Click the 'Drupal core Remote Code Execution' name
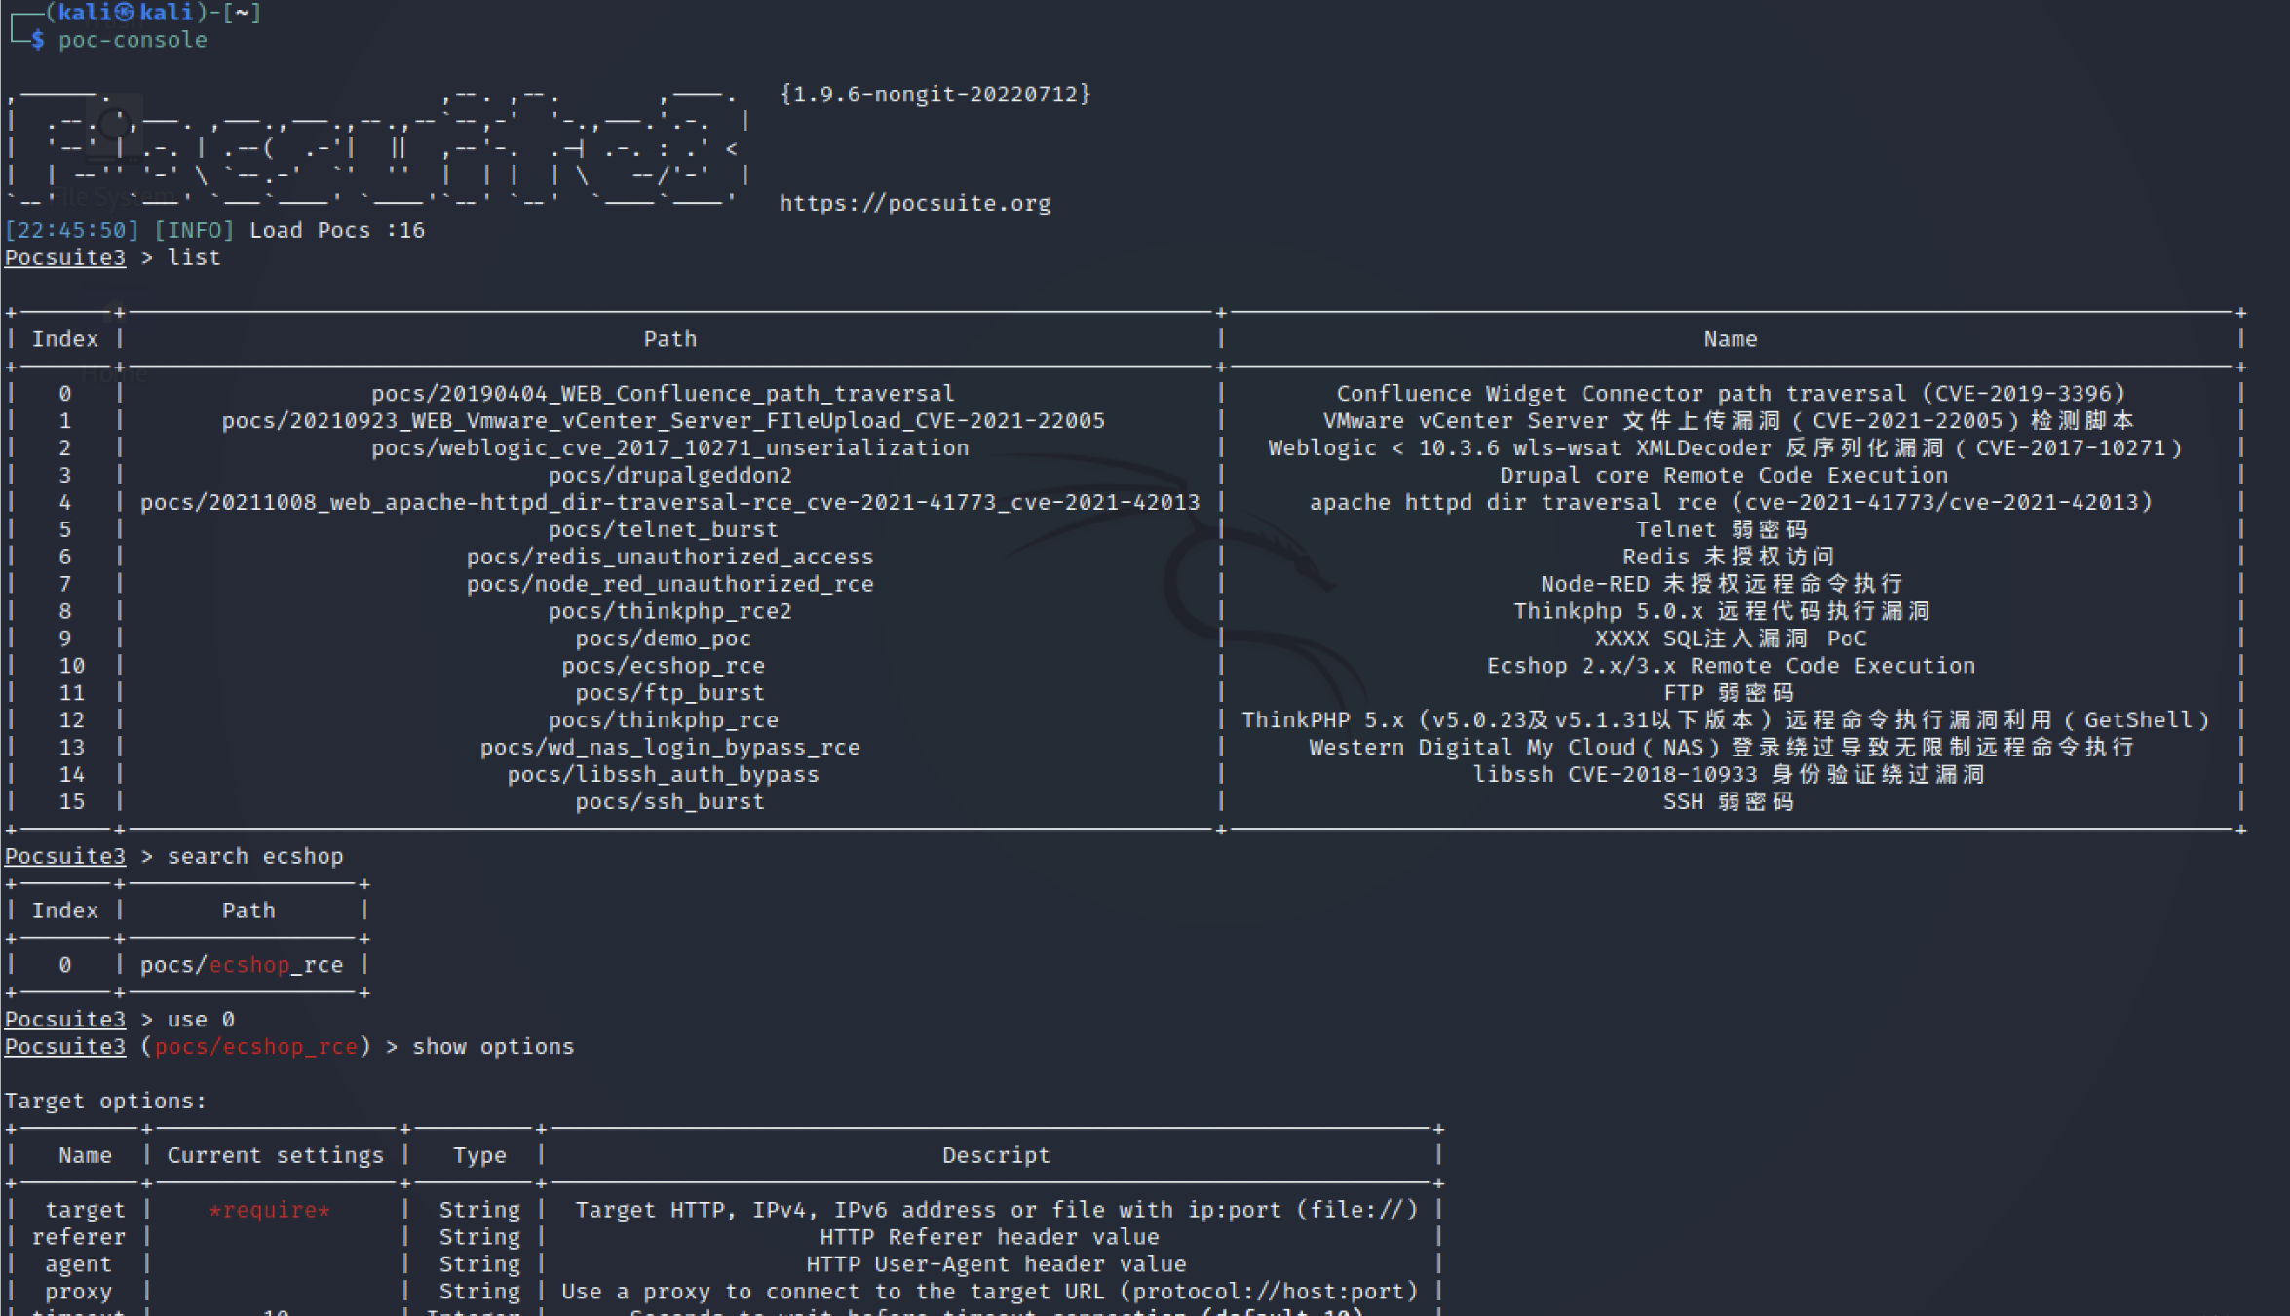Viewport: 2290px width, 1316px height. (1723, 475)
